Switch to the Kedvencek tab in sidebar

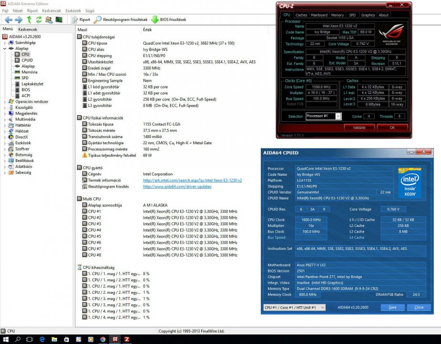tap(28, 29)
